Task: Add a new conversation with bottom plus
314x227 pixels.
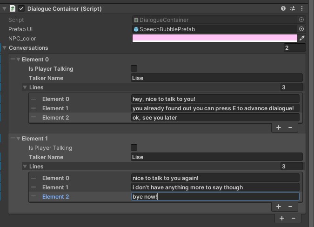Action: pos(282,218)
